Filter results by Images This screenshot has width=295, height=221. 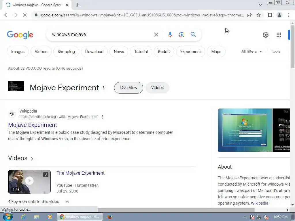click(x=18, y=52)
